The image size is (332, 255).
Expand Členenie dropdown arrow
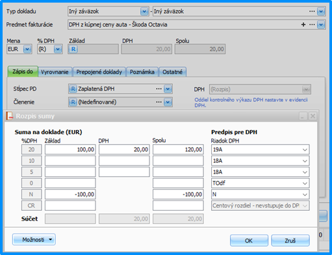click(x=168, y=102)
